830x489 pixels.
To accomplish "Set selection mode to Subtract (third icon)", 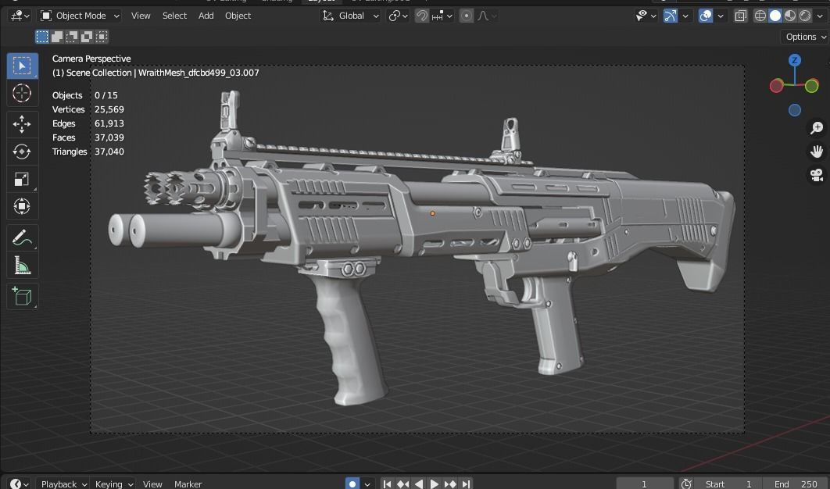I will coord(71,37).
